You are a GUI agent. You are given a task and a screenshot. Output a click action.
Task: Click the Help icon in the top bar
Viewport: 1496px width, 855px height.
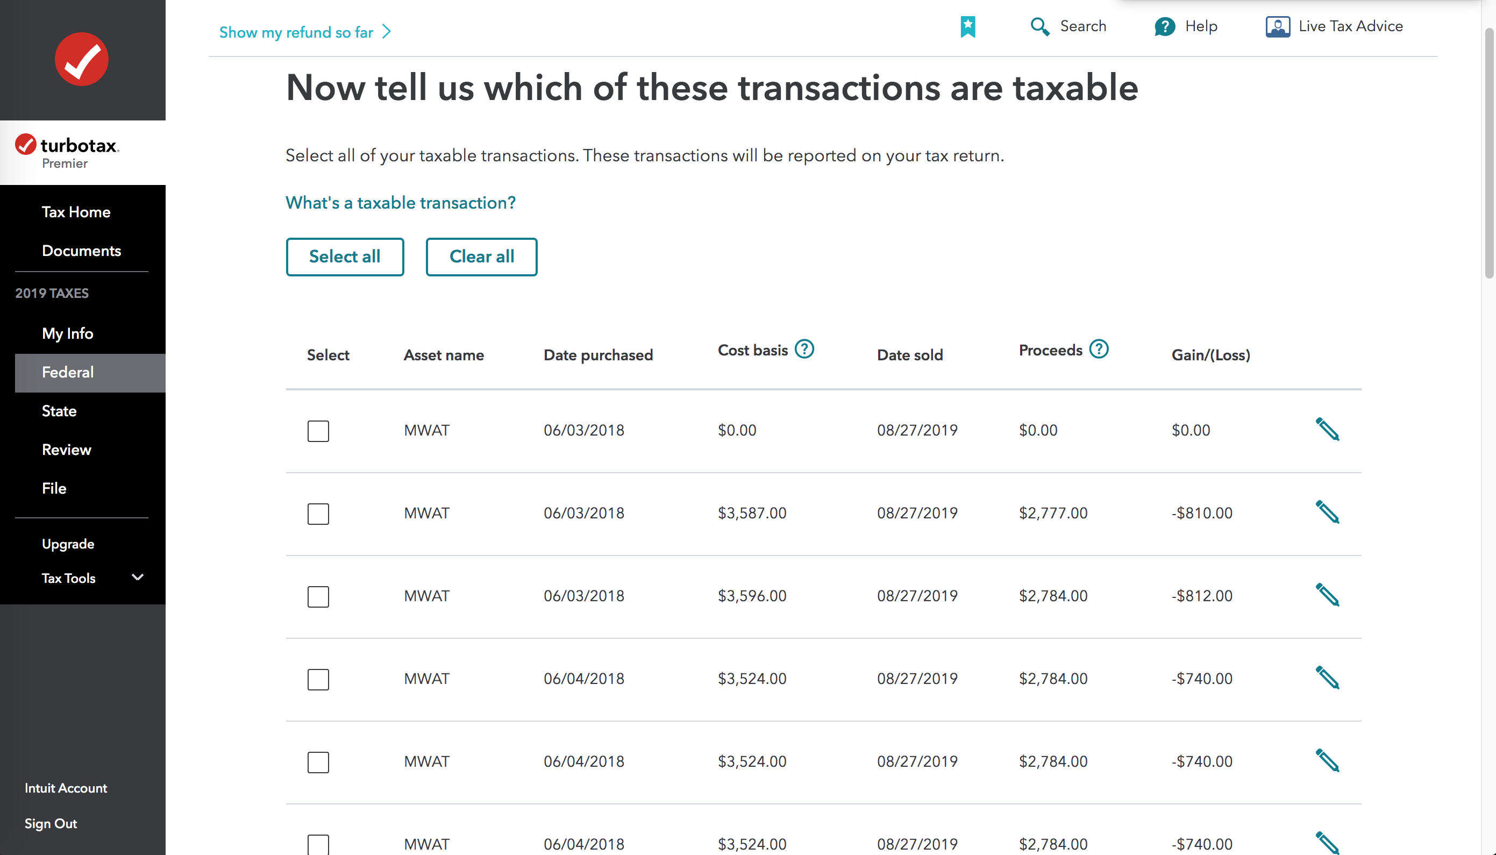[1164, 26]
